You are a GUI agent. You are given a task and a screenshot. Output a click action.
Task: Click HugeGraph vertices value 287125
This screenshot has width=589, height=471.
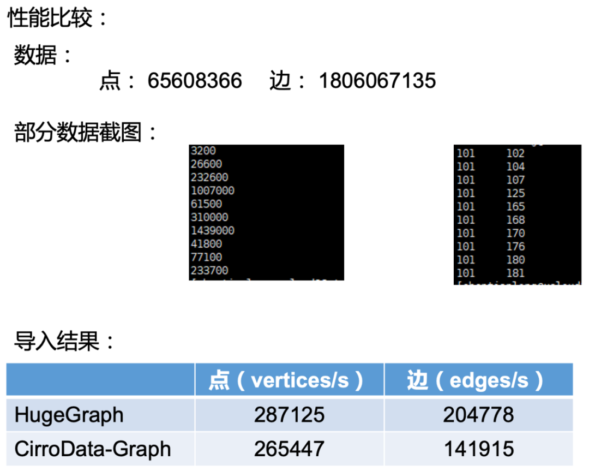tap(289, 415)
